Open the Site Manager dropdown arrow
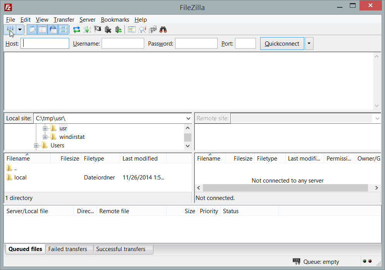This screenshot has height=270, width=385. [20, 29]
